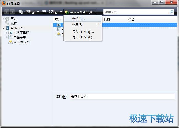Click the 名称(N) name input field
The height and width of the screenshot is (128, 179).
click(x=122, y=97)
